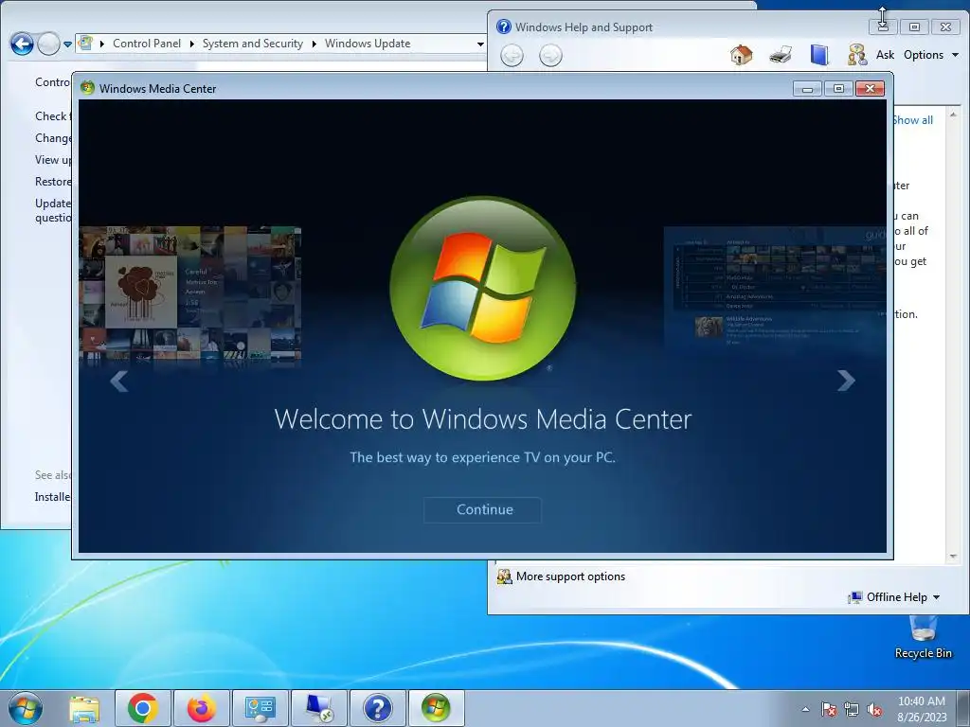Show hidden tray icons arrow
This screenshot has width=970, height=727.
[x=805, y=710]
